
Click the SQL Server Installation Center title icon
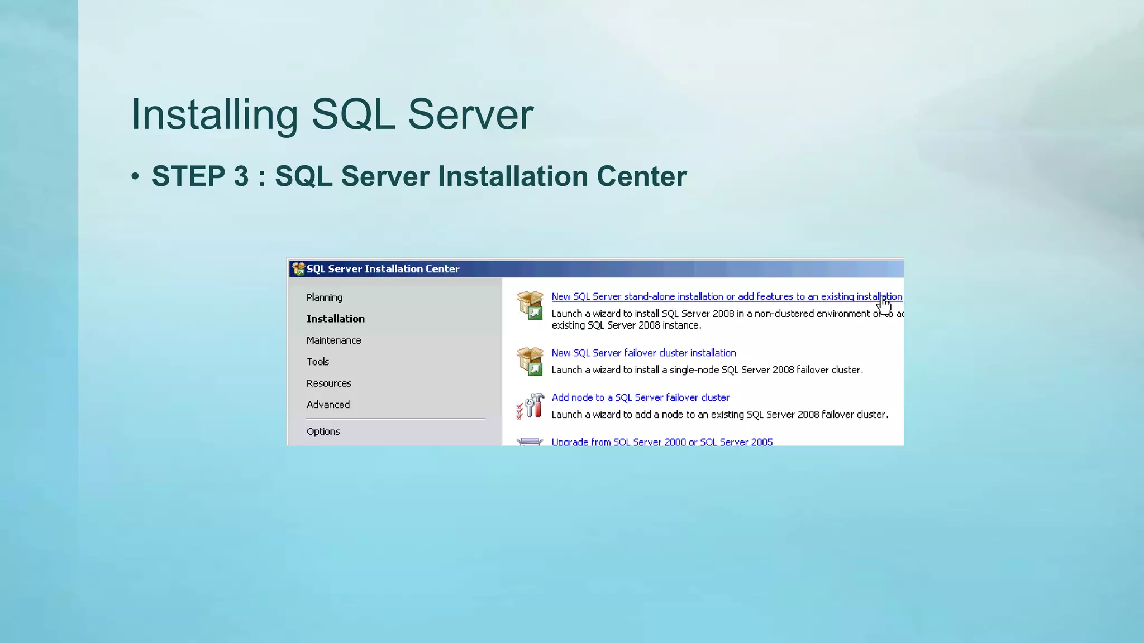pos(299,268)
